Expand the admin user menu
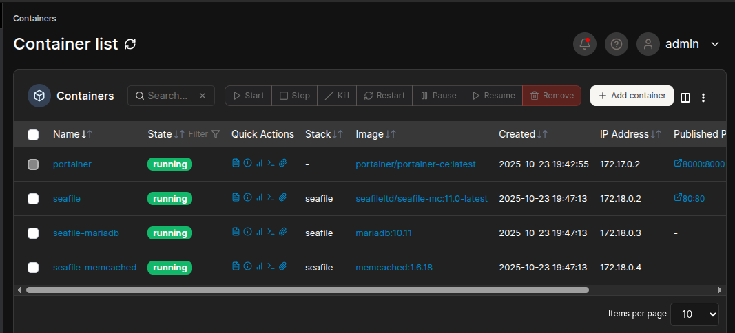This screenshot has width=735, height=333. [714, 44]
